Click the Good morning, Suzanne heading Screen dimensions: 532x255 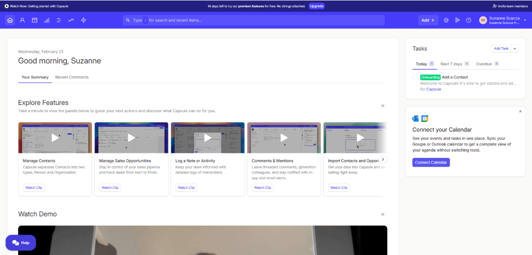point(59,61)
